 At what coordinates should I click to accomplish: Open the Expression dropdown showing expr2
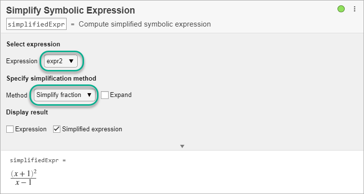click(x=60, y=61)
